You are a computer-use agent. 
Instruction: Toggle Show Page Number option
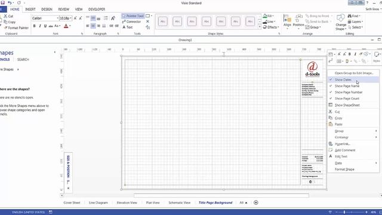click(353, 93)
